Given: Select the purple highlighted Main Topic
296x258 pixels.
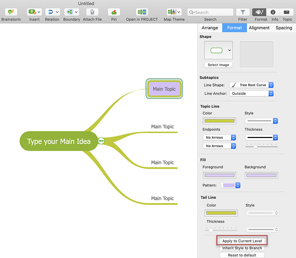Looking at the screenshot, I should (x=164, y=89).
